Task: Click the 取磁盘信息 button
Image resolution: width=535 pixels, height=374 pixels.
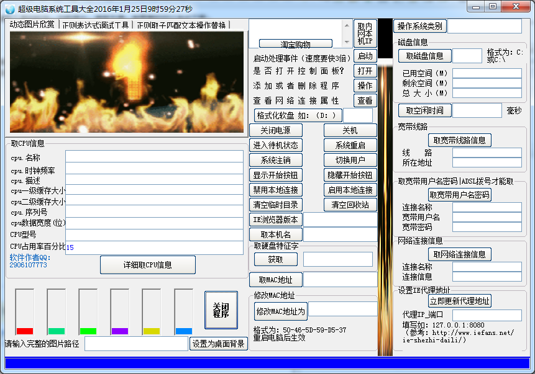Action: [x=424, y=56]
